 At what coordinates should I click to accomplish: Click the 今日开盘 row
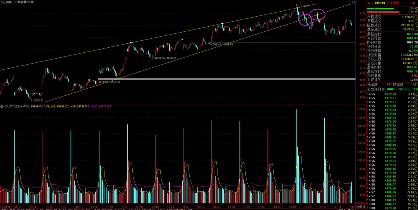[392, 38]
